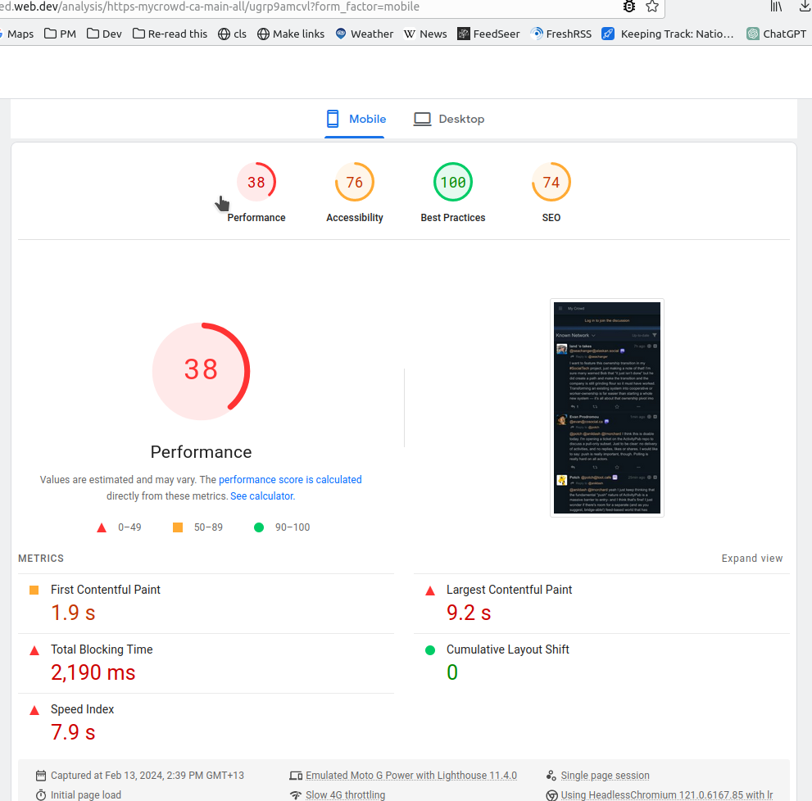Expand the Re-read this bookmarks folder
Viewport: 812px width, 801px height.
(170, 34)
